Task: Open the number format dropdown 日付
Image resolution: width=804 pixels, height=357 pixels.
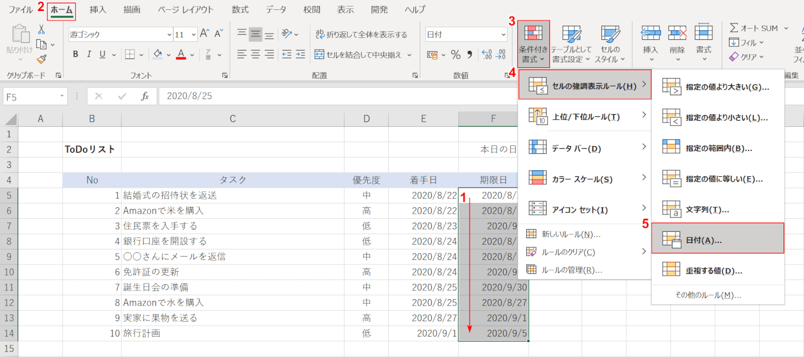Action: 503,34
